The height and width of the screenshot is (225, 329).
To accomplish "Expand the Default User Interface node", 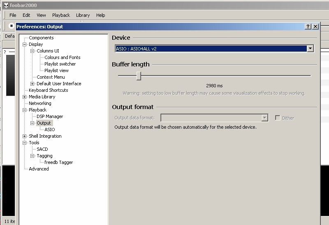I will coord(32,84).
